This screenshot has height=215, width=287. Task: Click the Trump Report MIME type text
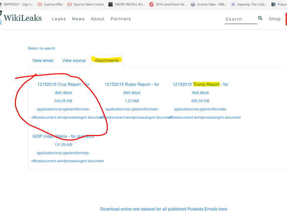[204, 113]
